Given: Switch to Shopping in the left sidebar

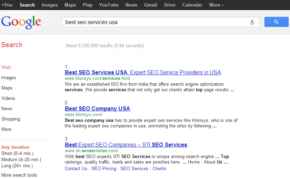Looking at the screenshot, I should coord(11,119).
